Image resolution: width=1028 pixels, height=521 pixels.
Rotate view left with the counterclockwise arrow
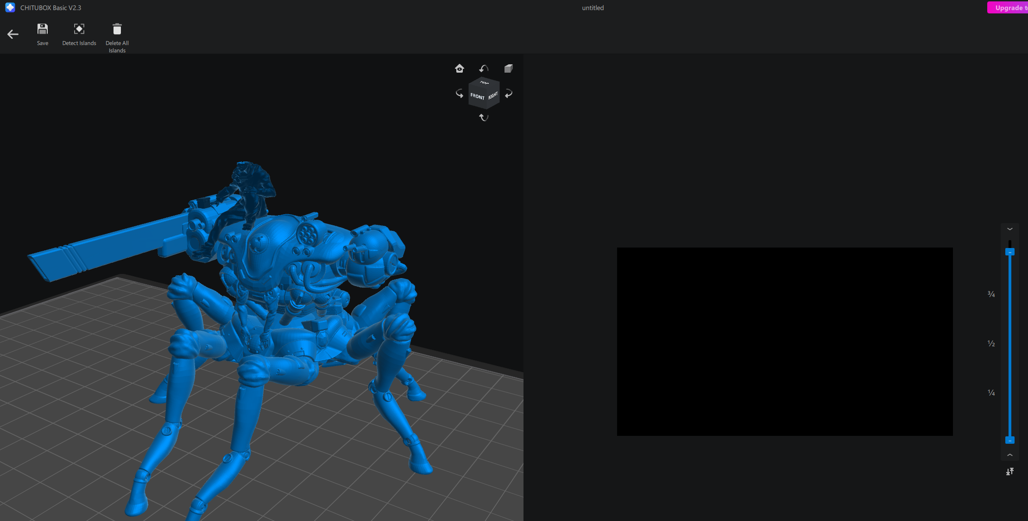(x=459, y=93)
